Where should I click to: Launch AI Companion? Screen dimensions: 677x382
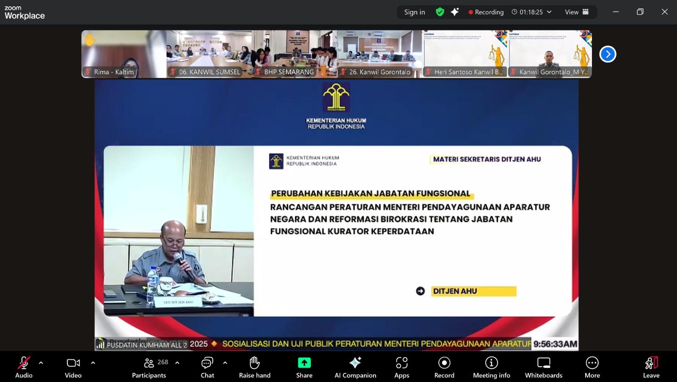(355, 367)
